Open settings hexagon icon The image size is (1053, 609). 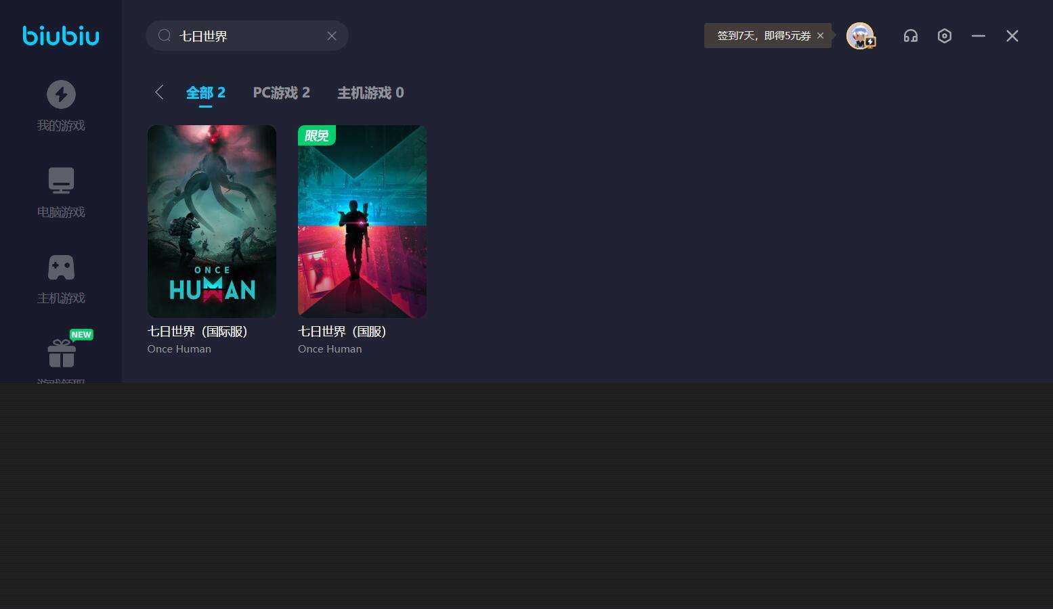point(945,36)
